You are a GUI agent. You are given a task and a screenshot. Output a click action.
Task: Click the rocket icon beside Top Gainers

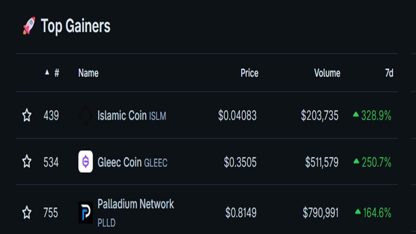(29, 26)
